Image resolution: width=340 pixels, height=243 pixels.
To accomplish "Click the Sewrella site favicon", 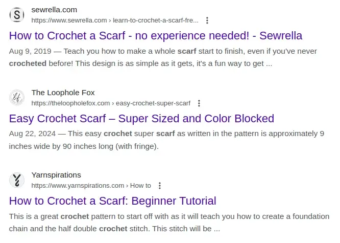I will pos(17,15).
